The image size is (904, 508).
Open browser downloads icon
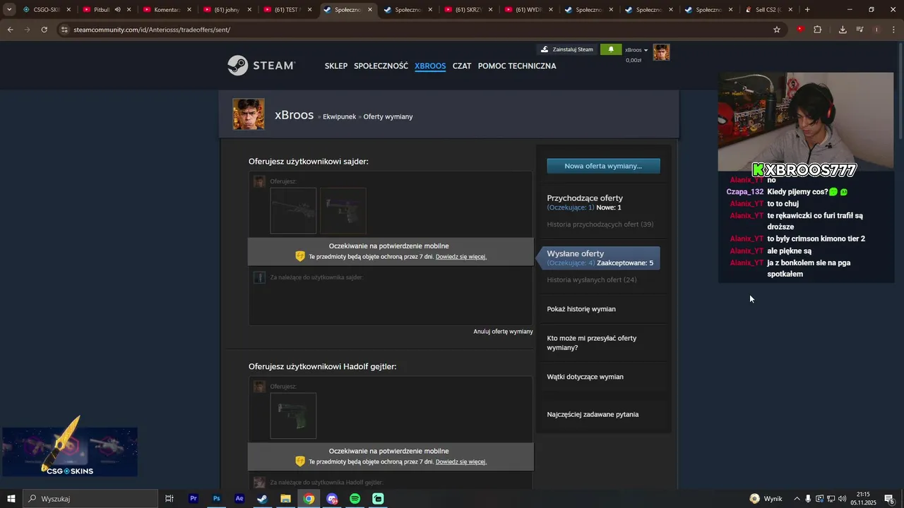[x=843, y=30]
